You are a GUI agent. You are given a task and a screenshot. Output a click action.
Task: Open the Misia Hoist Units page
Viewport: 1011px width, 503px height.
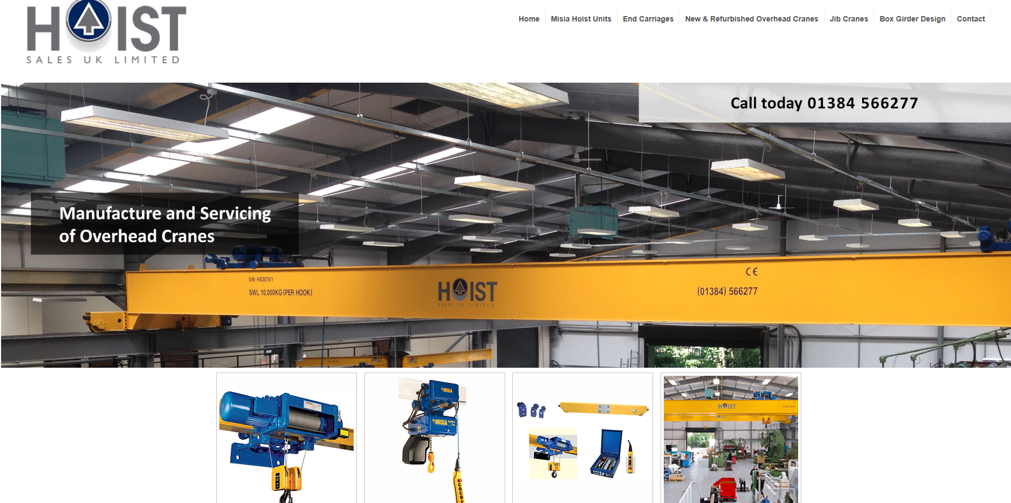[580, 19]
